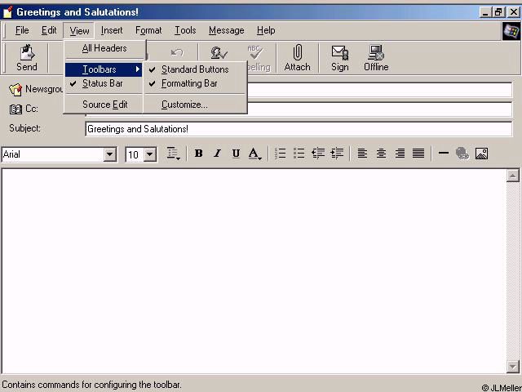522x392 pixels.
Task: Decrease paragraph indentation
Action: 318,154
